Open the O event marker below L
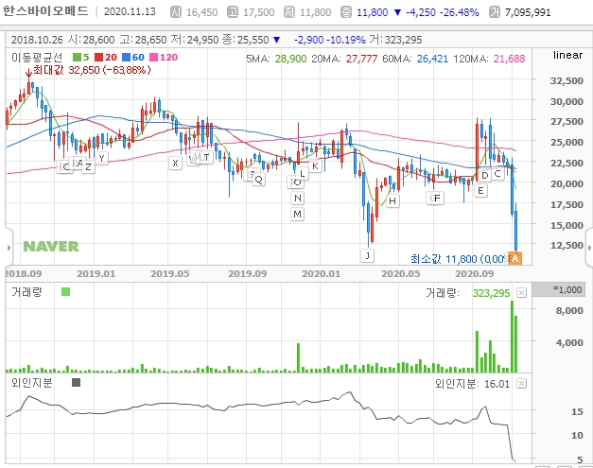The image size is (593, 468). click(297, 182)
